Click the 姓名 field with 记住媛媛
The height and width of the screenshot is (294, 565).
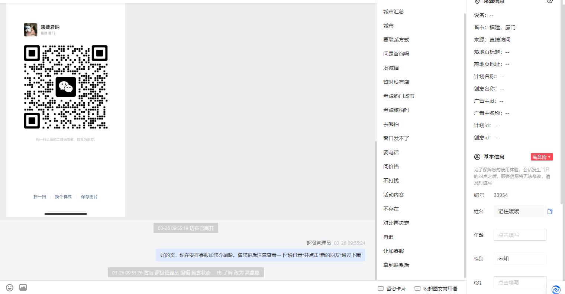(520, 211)
